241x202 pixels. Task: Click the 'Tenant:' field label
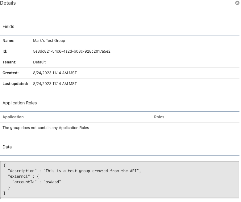[9, 62]
